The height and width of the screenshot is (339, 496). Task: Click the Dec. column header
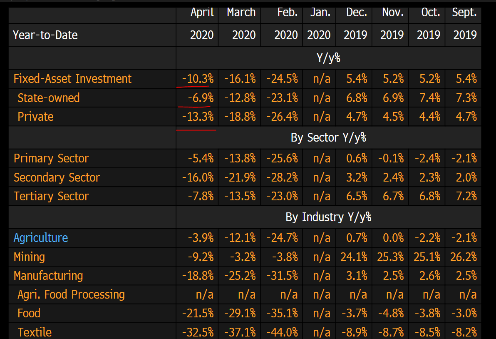[x=357, y=12]
